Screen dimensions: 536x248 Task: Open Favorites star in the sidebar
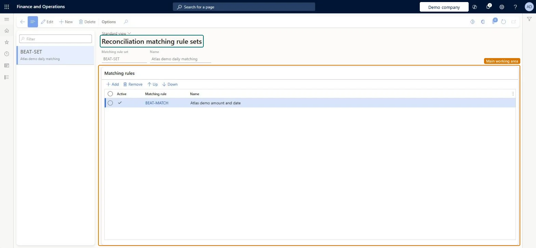(x=6, y=42)
